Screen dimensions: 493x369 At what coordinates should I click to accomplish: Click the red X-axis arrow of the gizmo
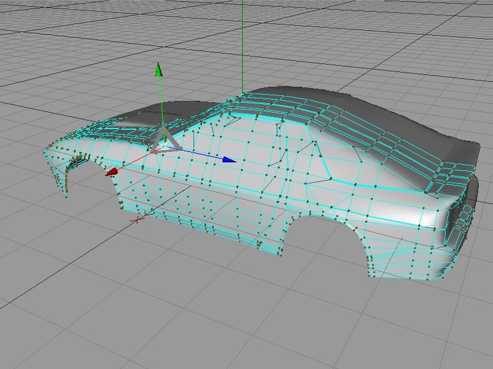pyautogui.click(x=112, y=172)
